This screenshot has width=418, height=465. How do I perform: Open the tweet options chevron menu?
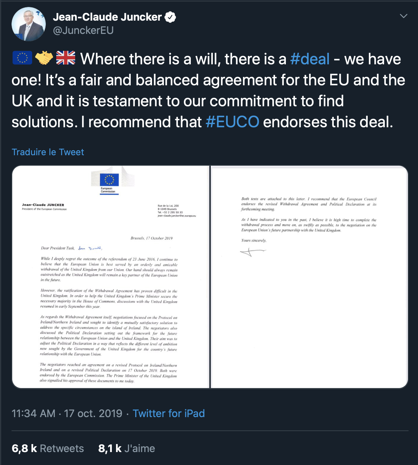pos(403,16)
